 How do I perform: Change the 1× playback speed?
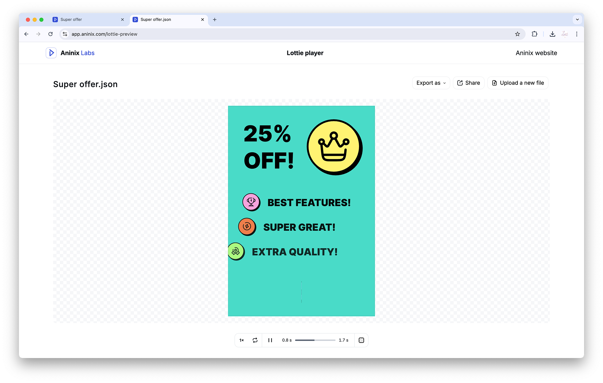[242, 340]
